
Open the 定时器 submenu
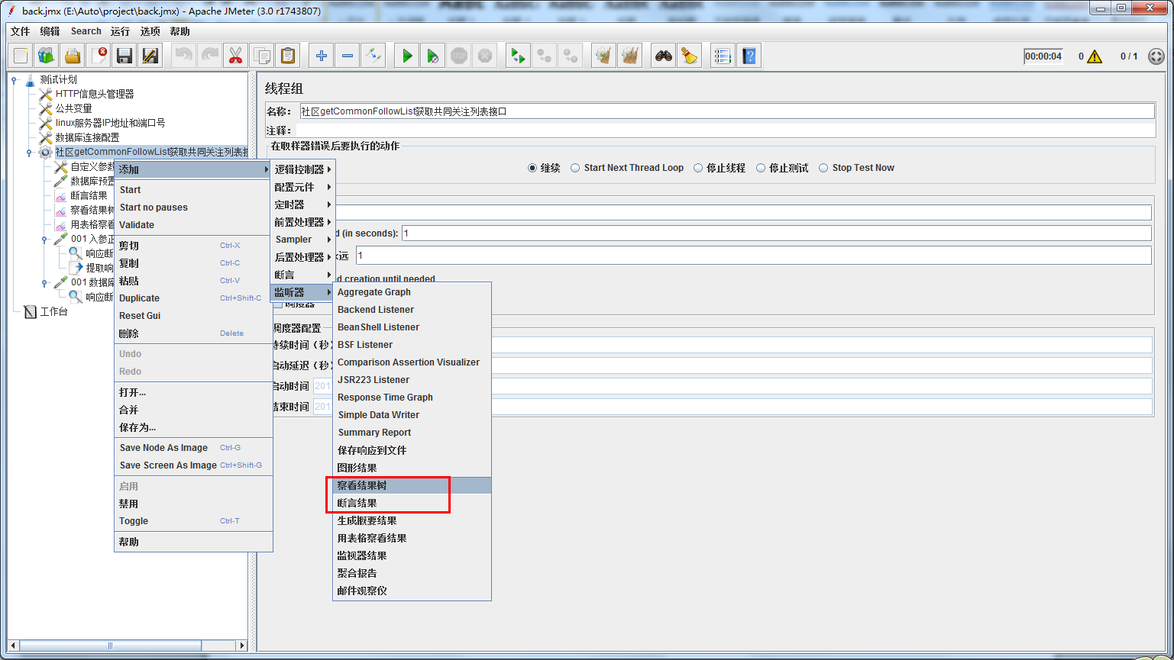[303, 204]
